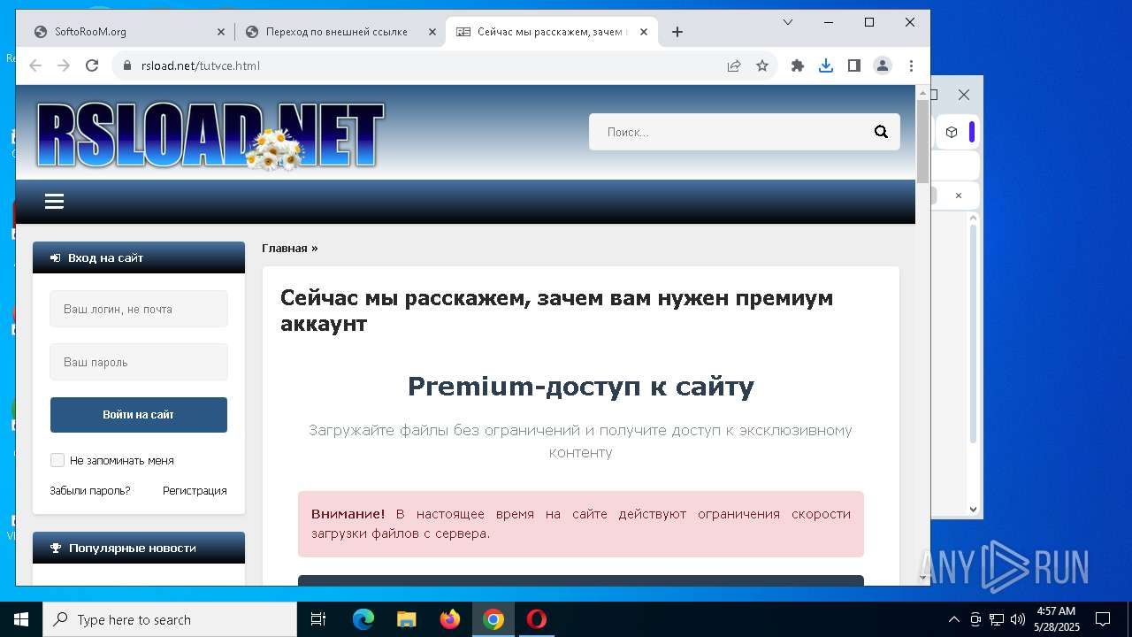
Task: Click the Chrome back arrow
Action: click(35, 65)
